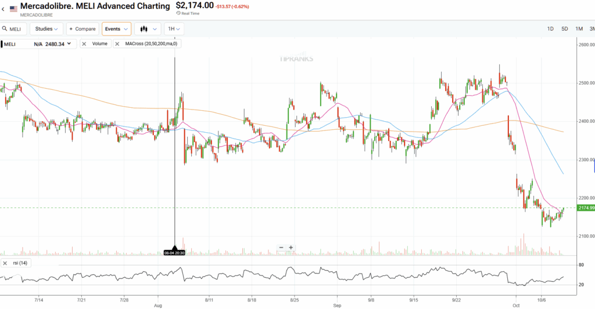This screenshot has height=309, width=595.
Task: Close the rsi (14) panel
Action: pos(6,263)
